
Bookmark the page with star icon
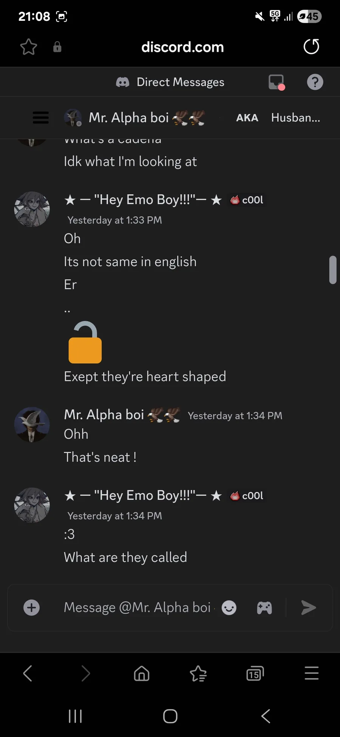point(28,47)
